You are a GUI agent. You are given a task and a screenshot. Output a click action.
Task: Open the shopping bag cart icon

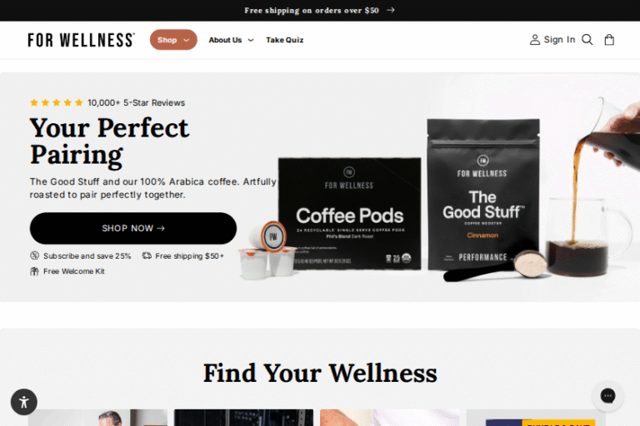[x=609, y=40]
